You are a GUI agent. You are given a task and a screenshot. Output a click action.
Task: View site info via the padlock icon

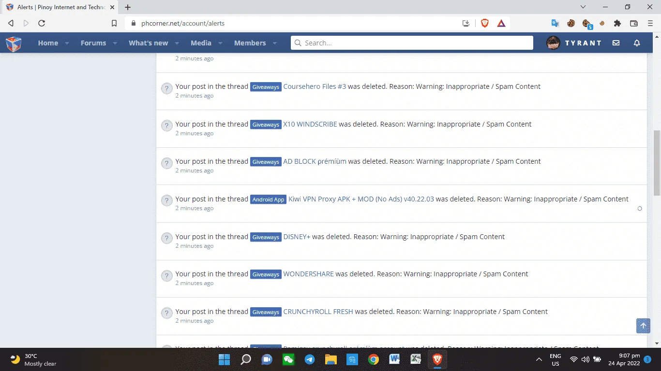pos(134,23)
